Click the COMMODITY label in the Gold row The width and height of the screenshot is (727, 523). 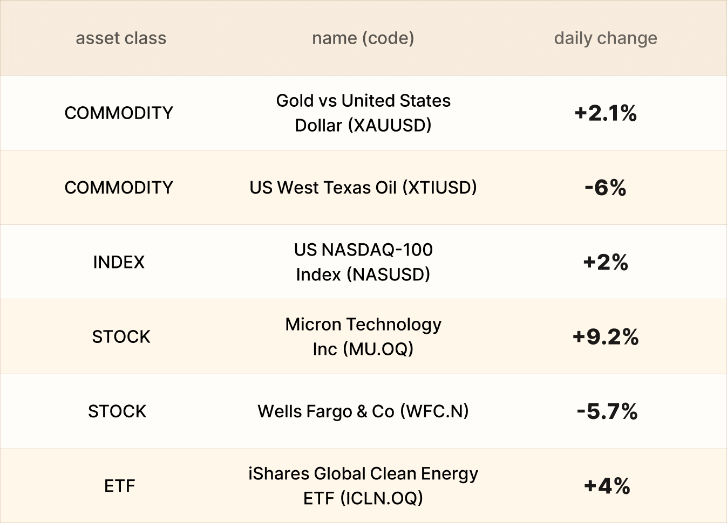(x=119, y=113)
